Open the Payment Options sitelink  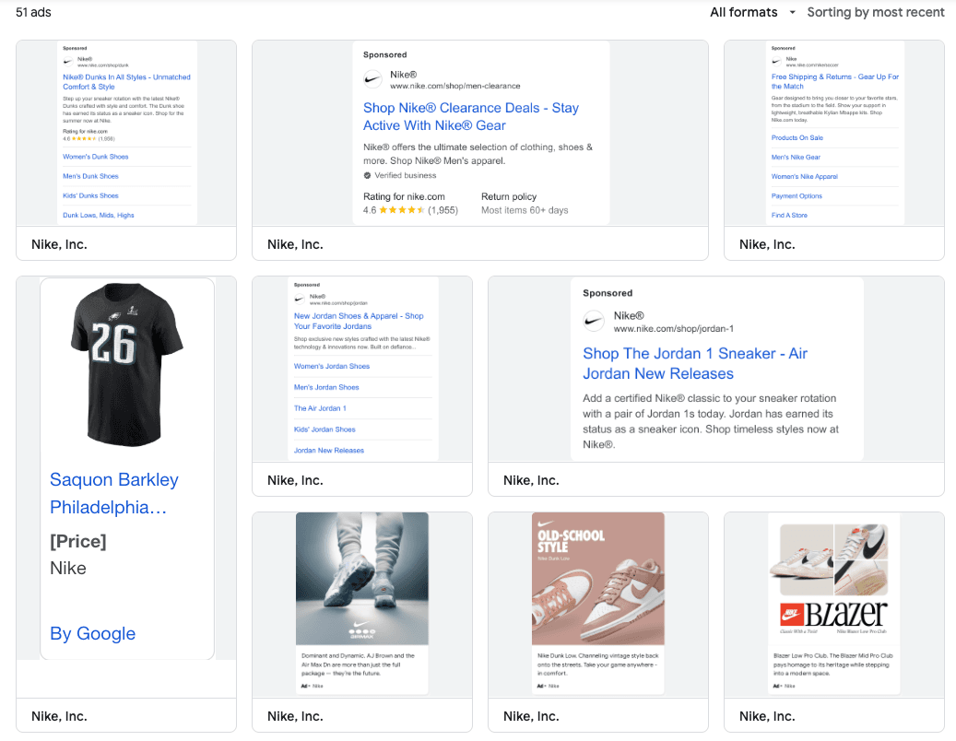coord(797,196)
